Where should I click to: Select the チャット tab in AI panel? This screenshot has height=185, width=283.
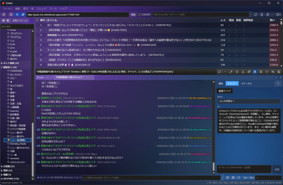232,83
